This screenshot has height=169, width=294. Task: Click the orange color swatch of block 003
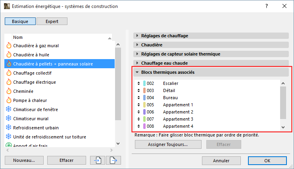[144, 90]
